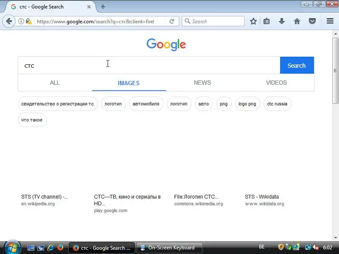339x254 pixels.
Task: Select the IMAGES tab
Action: 129,83
